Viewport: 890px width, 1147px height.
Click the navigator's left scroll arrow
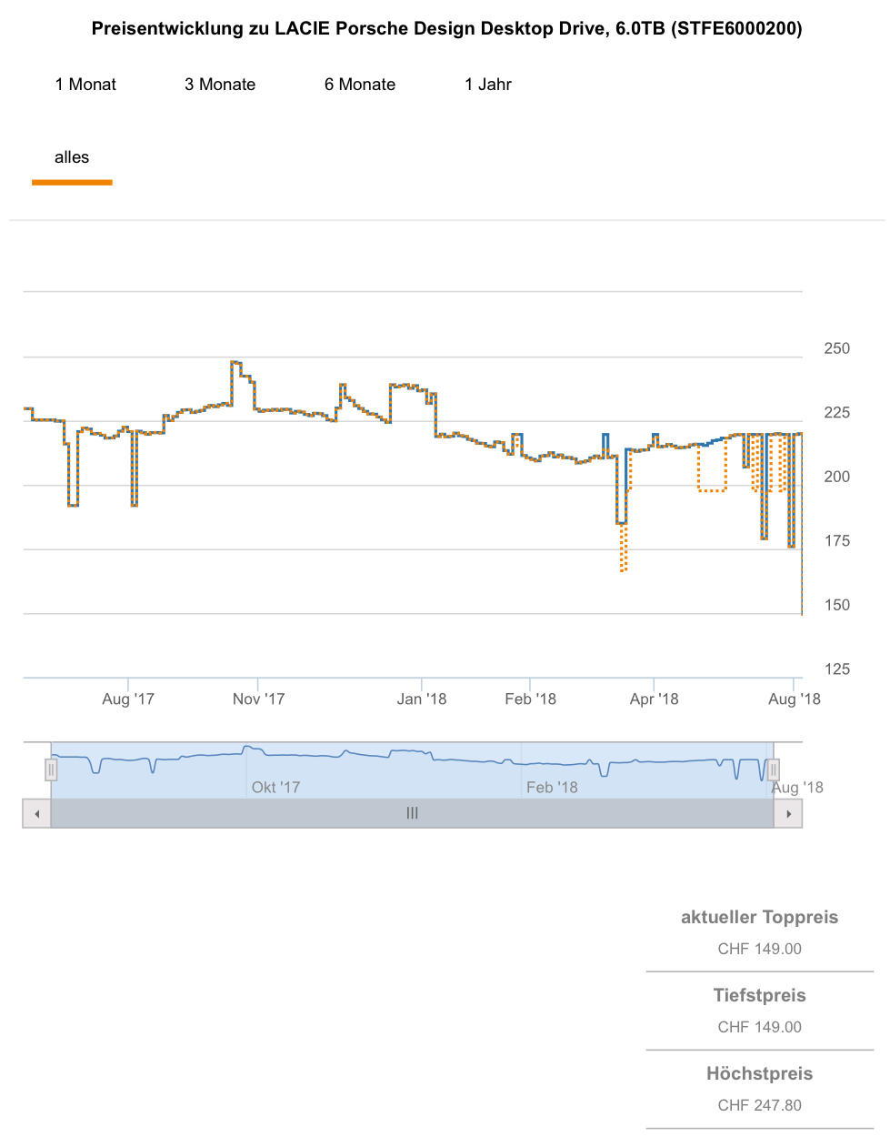tap(36, 813)
